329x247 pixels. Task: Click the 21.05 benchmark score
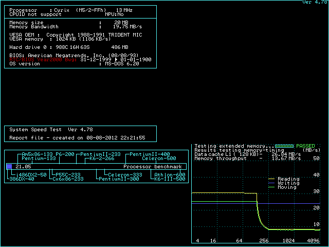[x=23, y=167]
